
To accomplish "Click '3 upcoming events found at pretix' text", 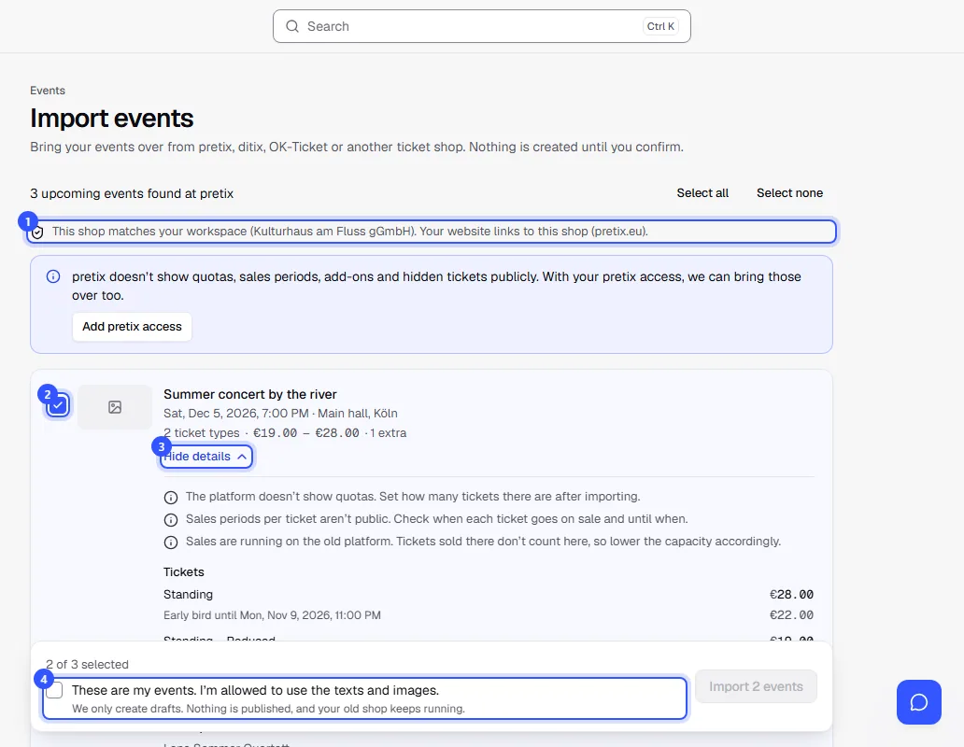I will coord(132,193).
